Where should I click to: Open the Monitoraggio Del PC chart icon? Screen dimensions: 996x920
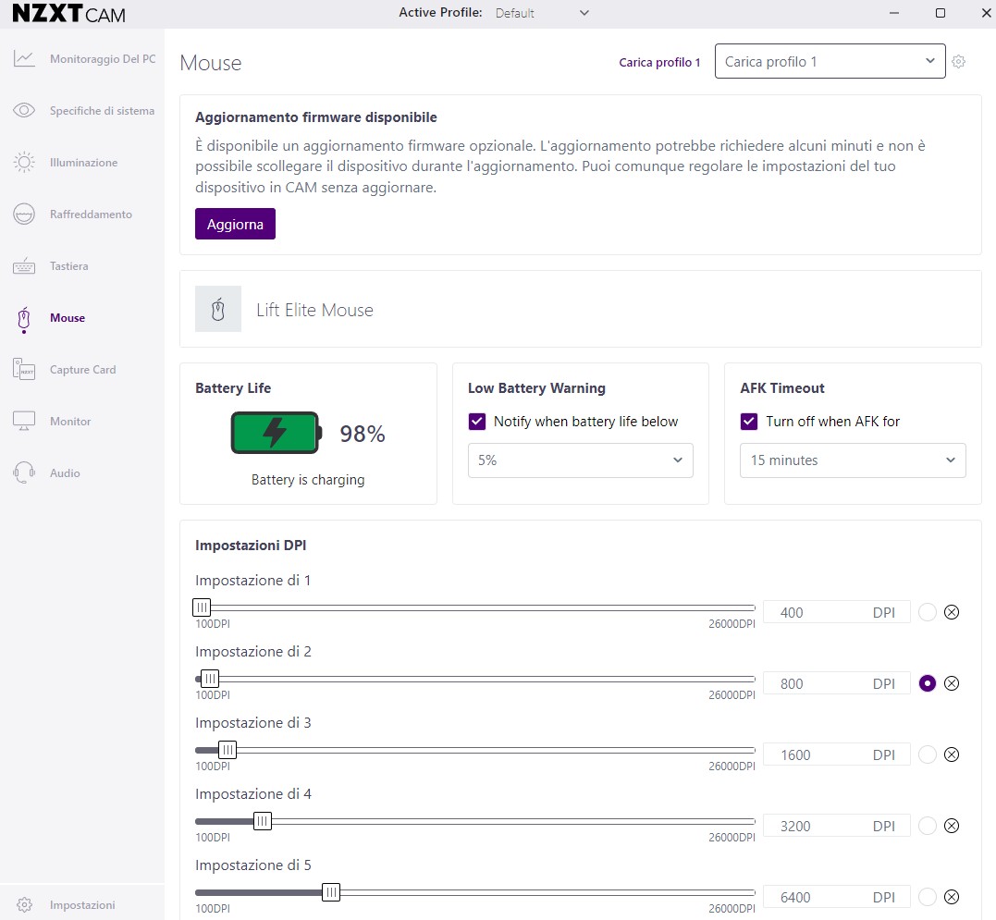(x=24, y=59)
